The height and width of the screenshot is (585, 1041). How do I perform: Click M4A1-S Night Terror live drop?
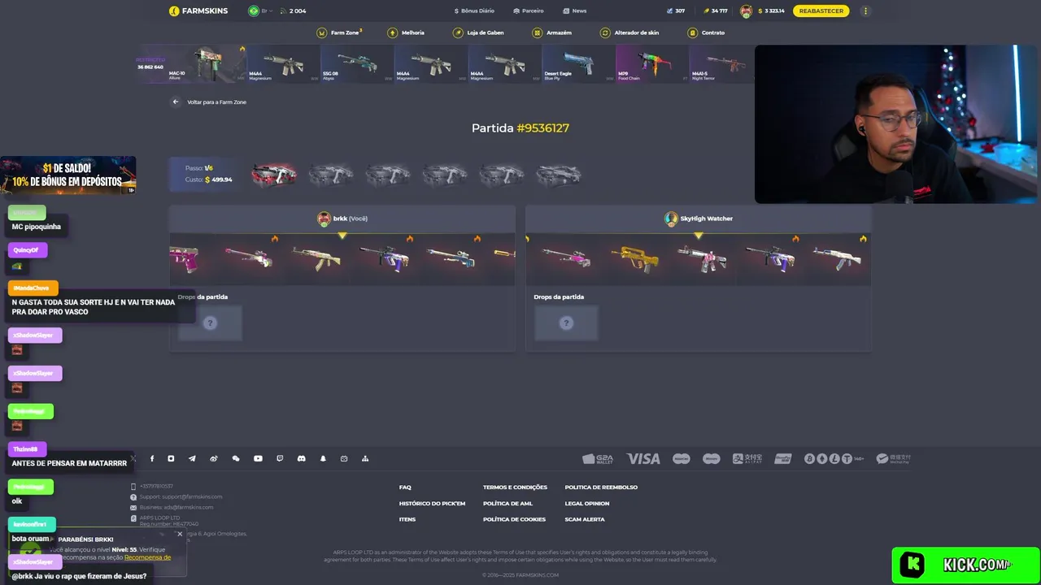[721, 63]
